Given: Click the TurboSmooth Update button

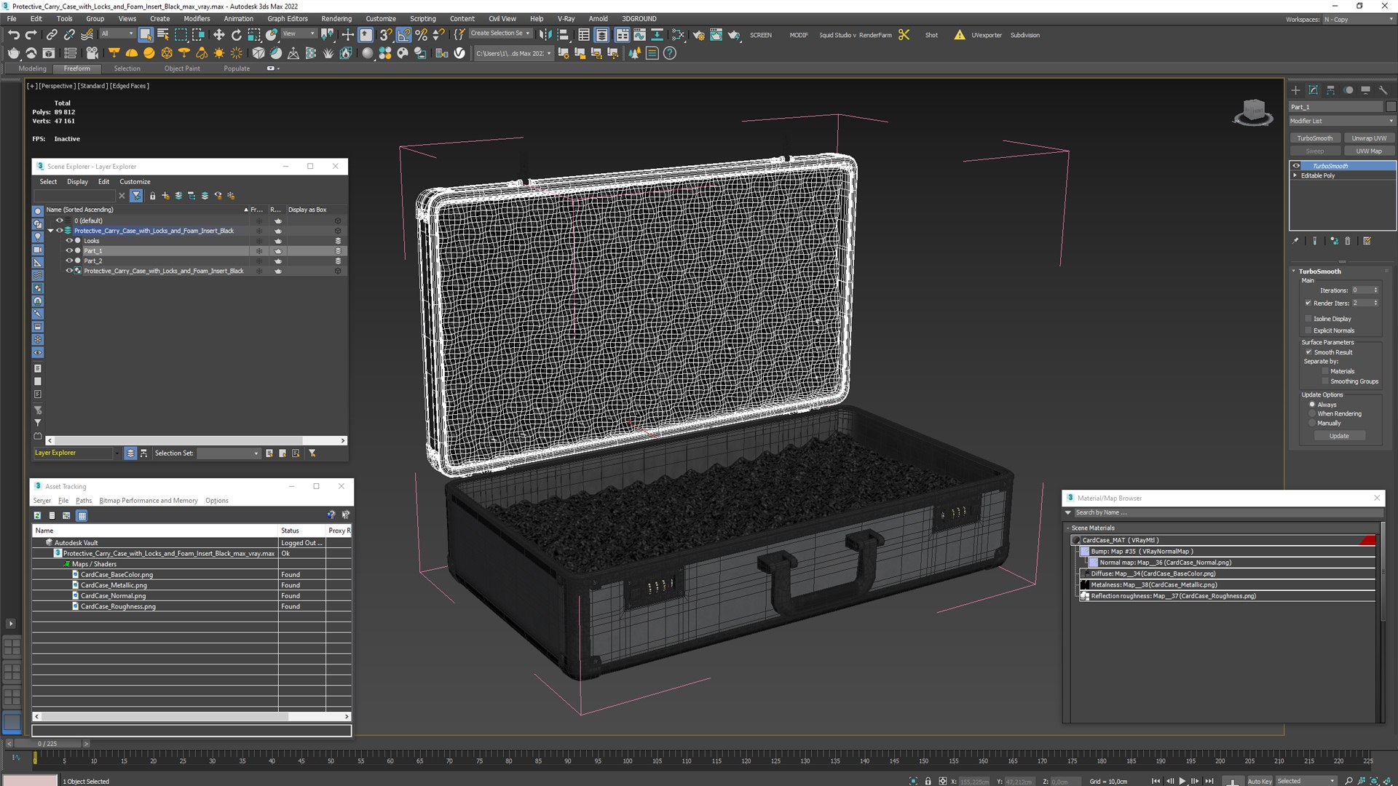Looking at the screenshot, I should pos(1339,436).
